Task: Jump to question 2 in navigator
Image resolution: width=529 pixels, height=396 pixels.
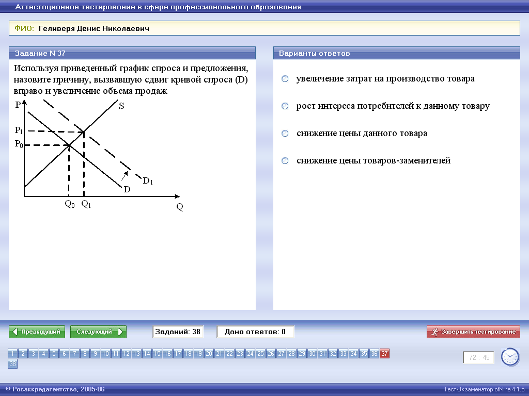Action: click(23, 354)
